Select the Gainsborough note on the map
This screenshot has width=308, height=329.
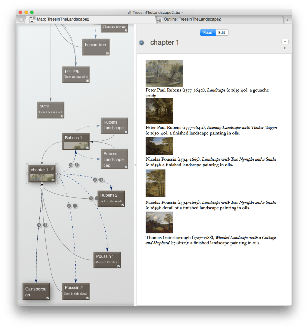pos(36,292)
